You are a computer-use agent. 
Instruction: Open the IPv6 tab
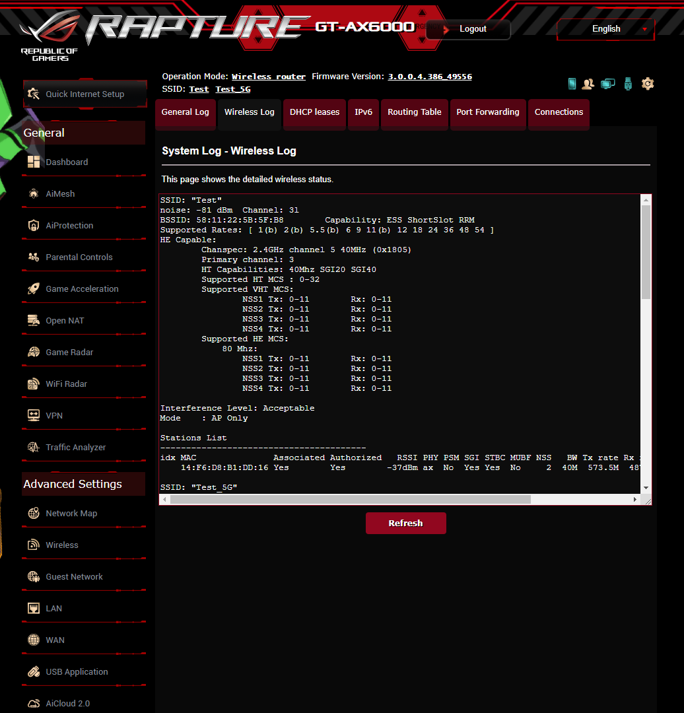[363, 112]
